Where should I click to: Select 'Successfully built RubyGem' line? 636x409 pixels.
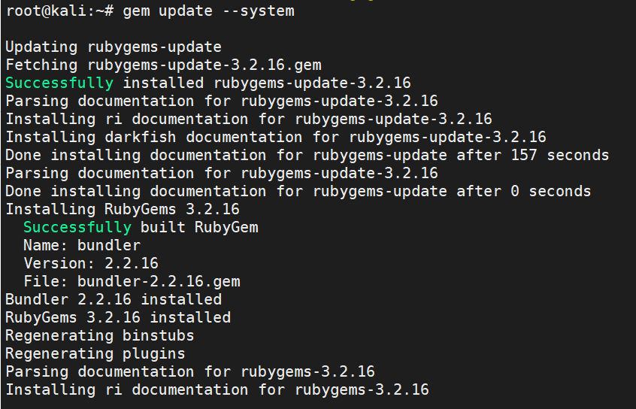pyautogui.click(x=141, y=227)
